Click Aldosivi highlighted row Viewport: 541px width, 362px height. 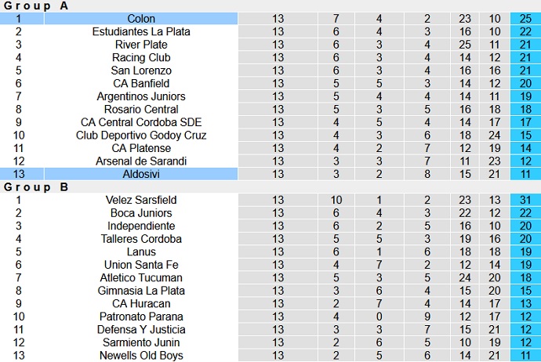[x=141, y=174]
